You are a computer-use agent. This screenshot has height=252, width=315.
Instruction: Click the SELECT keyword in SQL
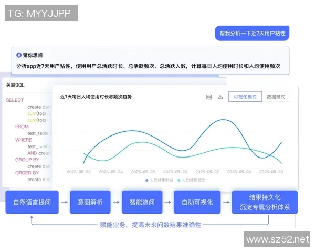coord(15,100)
